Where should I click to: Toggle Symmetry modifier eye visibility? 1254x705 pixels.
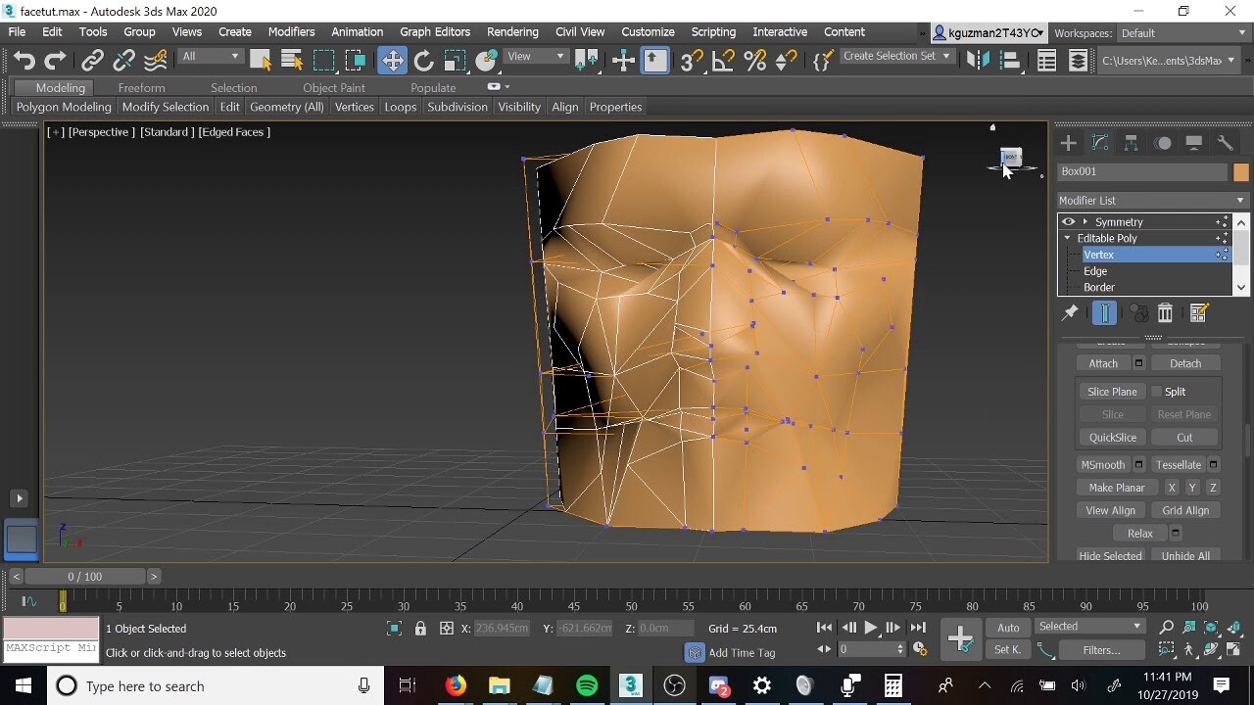tap(1069, 222)
